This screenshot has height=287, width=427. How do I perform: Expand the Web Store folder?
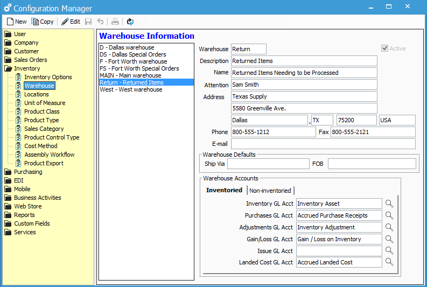tap(8, 206)
